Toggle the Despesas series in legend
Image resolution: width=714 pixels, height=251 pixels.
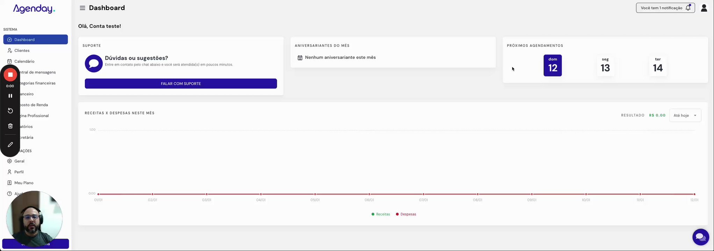[406, 214]
